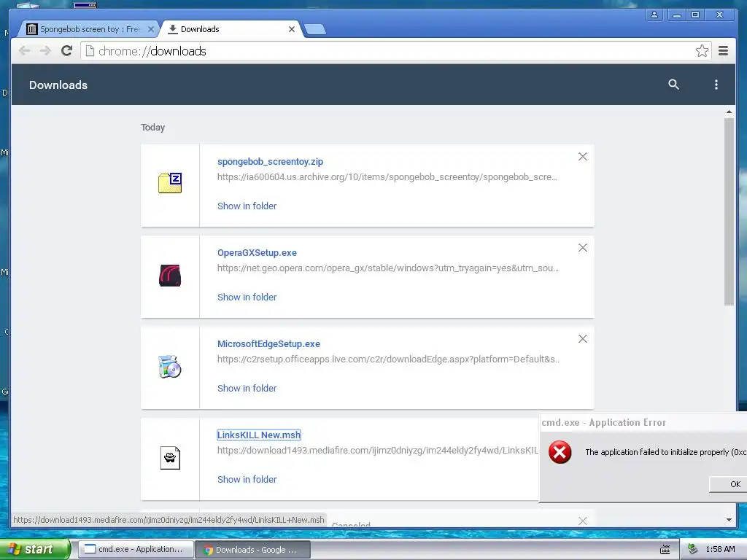747x560 pixels.
Task: Click the page icon in the address bar
Action: 90,51
